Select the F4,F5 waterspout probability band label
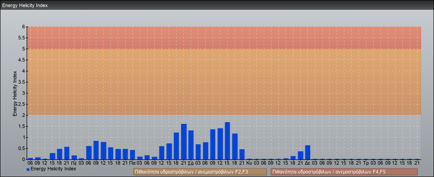The width and height of the screenshot is (434, 177). [344, 172]
